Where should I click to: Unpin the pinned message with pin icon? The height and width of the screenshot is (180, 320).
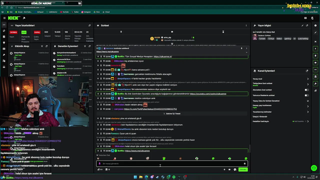point(241,48)
